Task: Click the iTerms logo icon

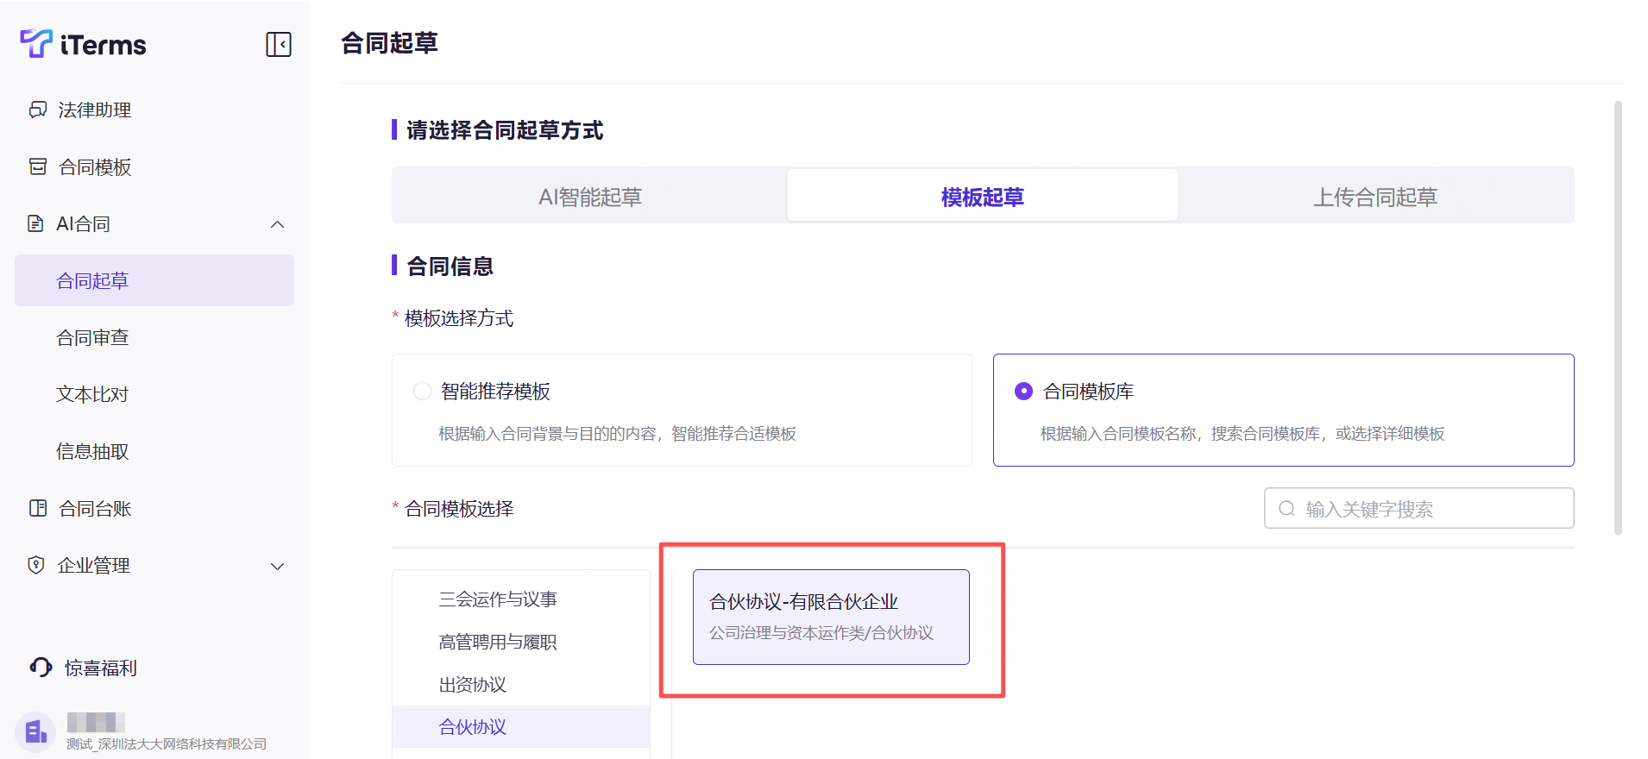Action: coord(36,43)
